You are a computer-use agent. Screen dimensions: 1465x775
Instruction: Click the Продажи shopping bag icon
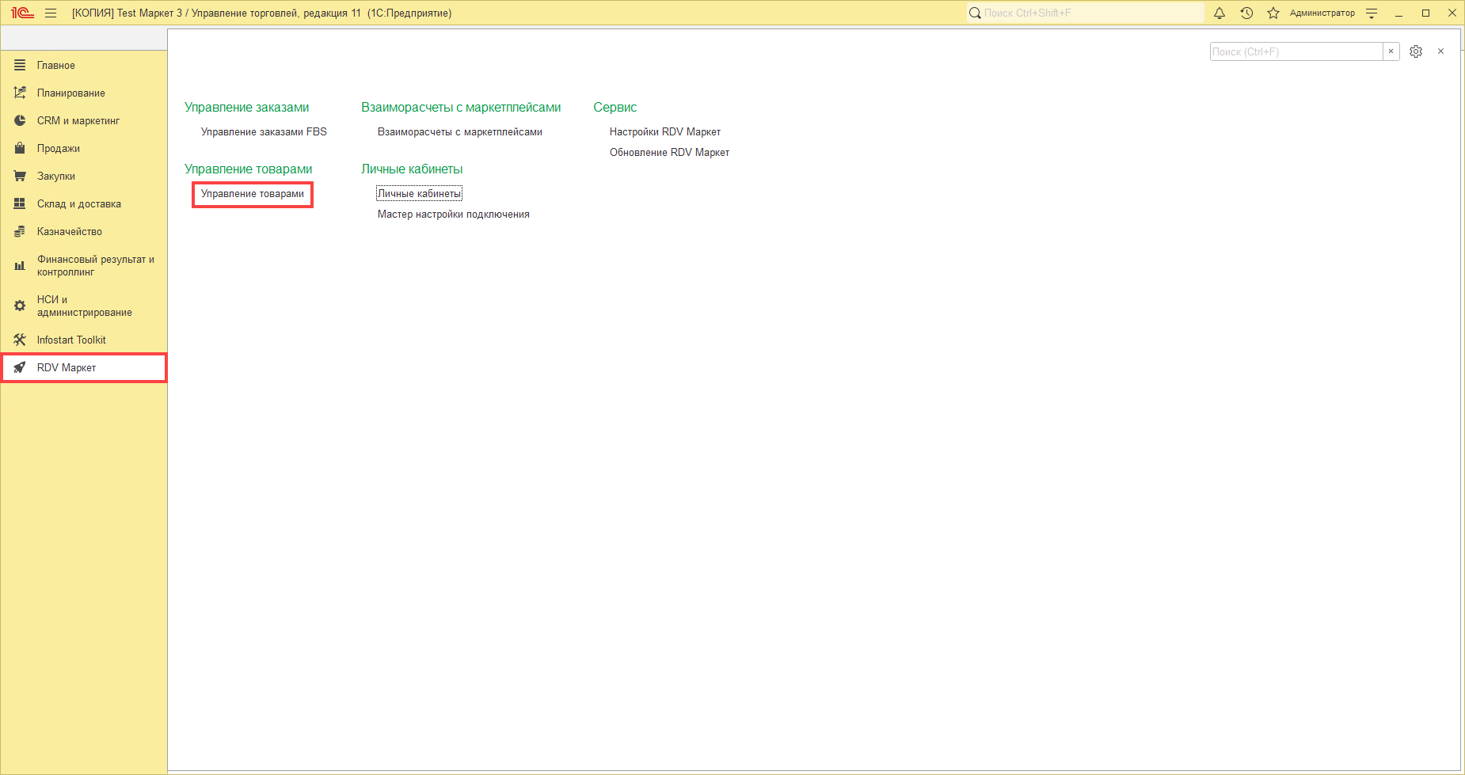[x=20, y=148]
